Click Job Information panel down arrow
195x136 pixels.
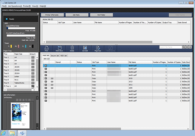pos(37,128)
